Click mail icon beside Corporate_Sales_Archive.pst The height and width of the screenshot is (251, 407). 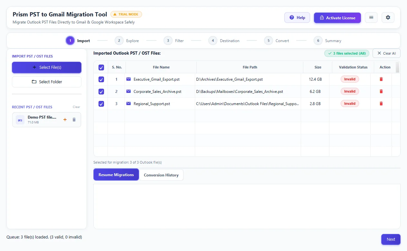tap(129, 91)
